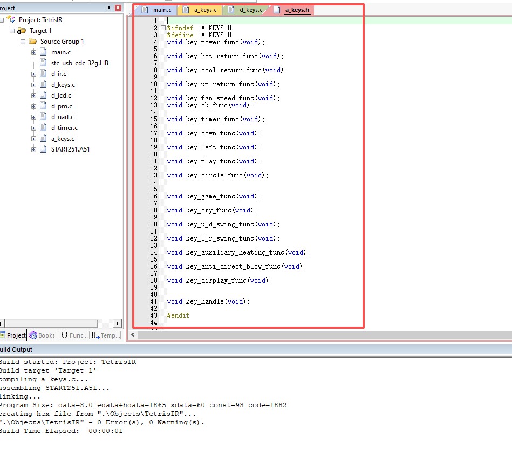Close the Project panel

118,8
